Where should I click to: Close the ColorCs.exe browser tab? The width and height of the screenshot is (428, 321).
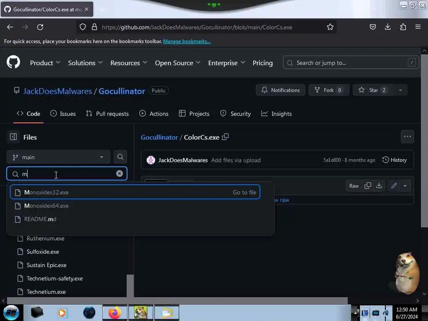[87, 9]
